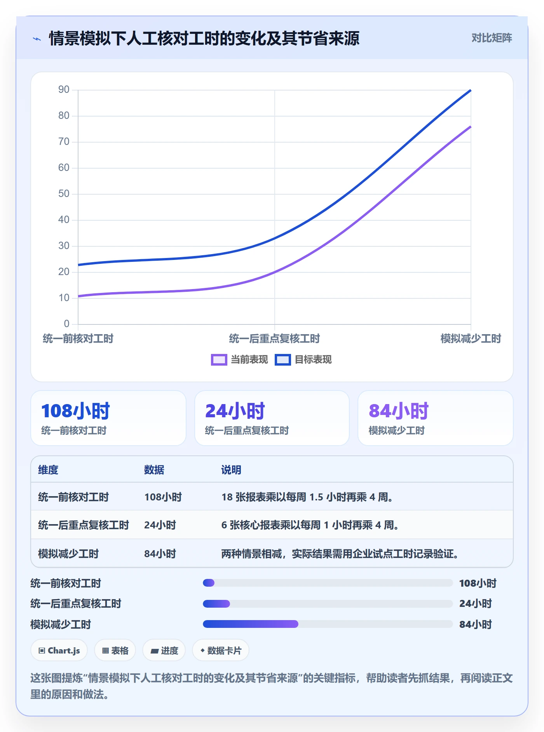Click the 维度 column header
Image resolution: width=544 pixels, height=732 pixels.
coord(48,470)
